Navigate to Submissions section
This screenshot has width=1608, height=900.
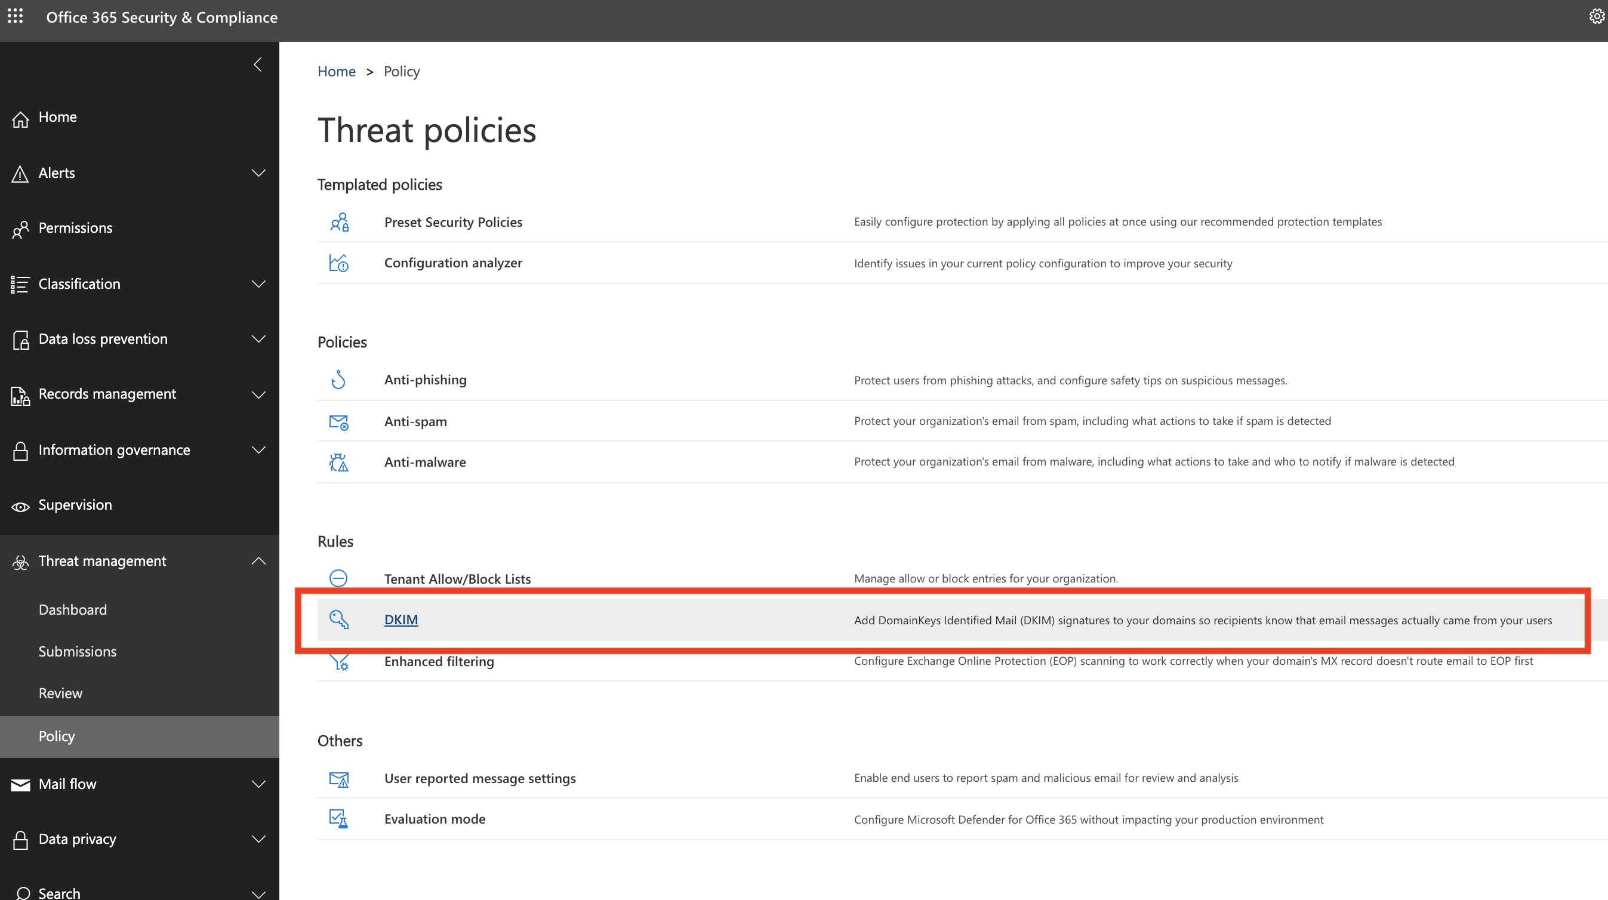[x=78, y=651]
